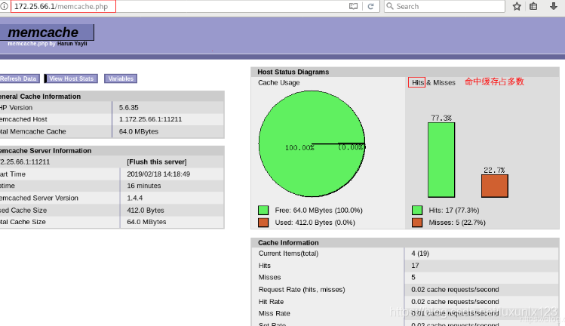Click the browser Search box
The image size is (565, 326).
pyautogui.click(x=444, y=6)
